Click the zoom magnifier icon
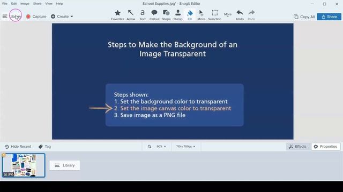The width and height of the screenshot is (343, 192). pos(150,147)
